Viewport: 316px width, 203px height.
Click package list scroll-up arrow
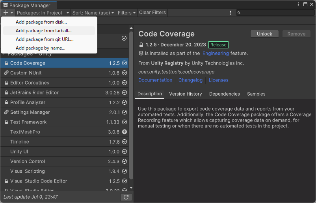coord(131,28)
